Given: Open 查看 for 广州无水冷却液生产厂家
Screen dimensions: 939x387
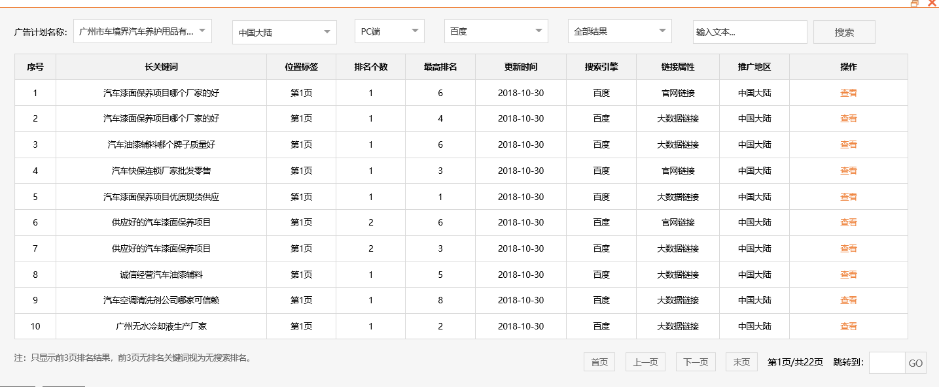Looking at the screenshot, I should [x=847, y=326].
